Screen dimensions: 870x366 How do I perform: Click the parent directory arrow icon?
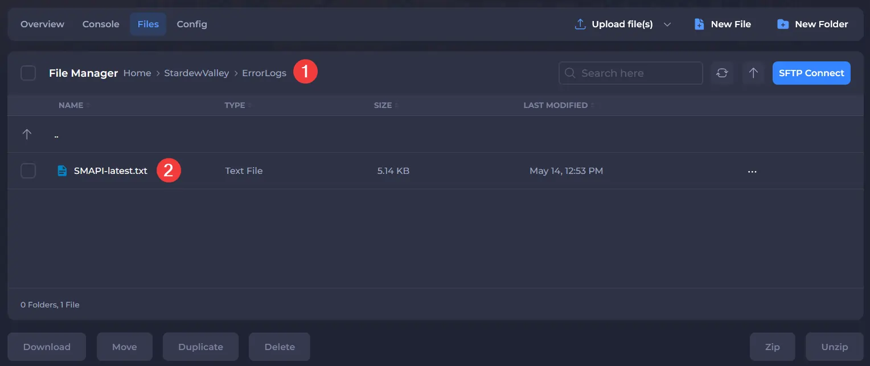pyautogui.click(x=27, y=135)
